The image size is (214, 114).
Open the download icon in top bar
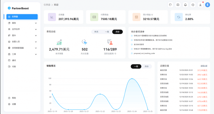[200, 5]
